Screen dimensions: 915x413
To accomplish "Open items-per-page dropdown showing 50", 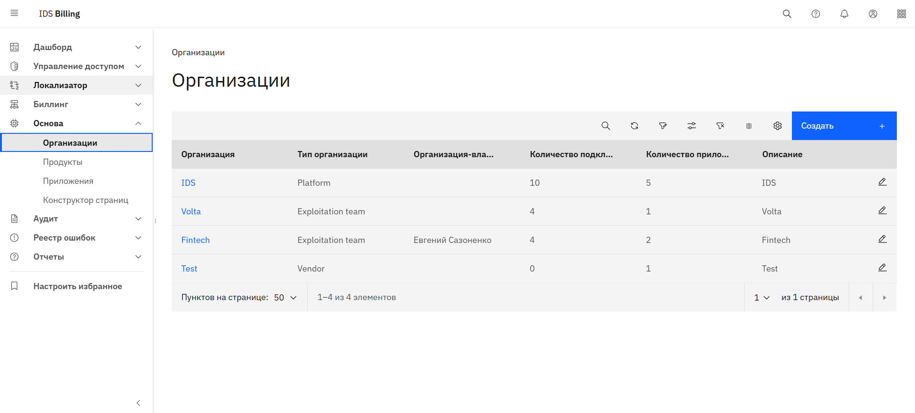I will coord(285,297).
